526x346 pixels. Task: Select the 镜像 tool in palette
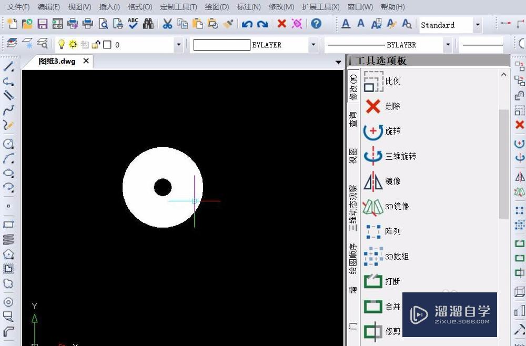point(382,181)
